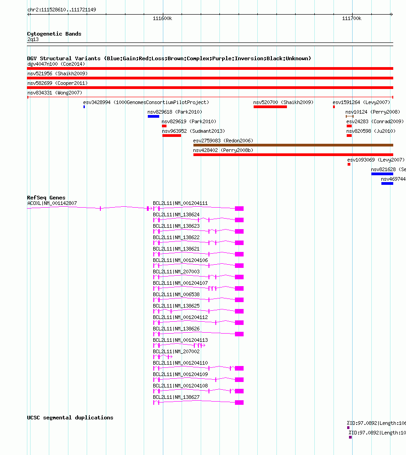Select nsv582699 (Cooper2011) variant label
Viewport: 406px width, 455px height.
click(57, 83)
